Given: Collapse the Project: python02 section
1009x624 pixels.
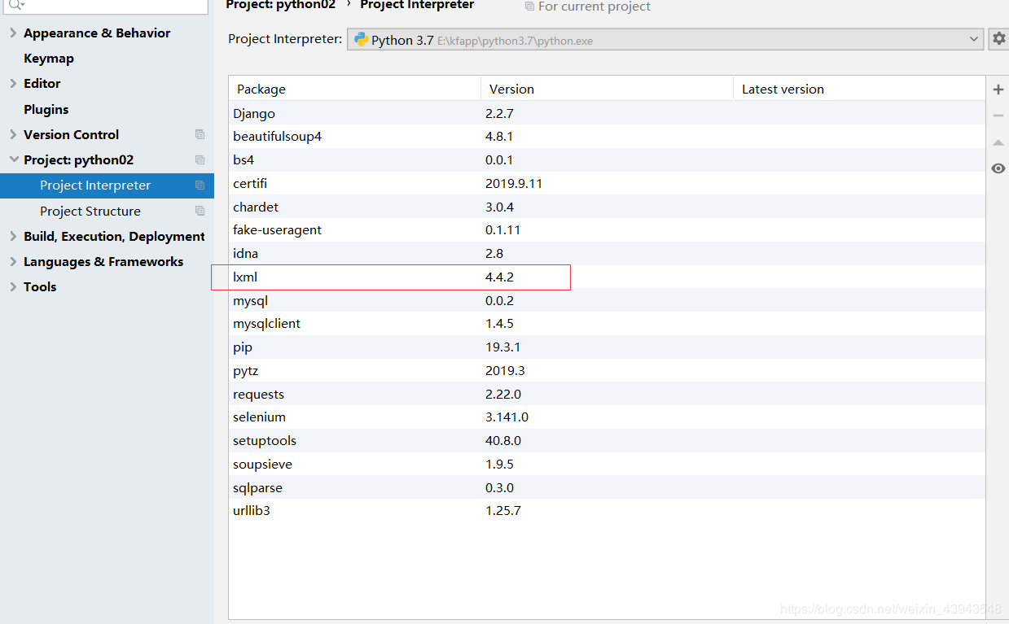Looking at the screenshot, I should [13, 159].
